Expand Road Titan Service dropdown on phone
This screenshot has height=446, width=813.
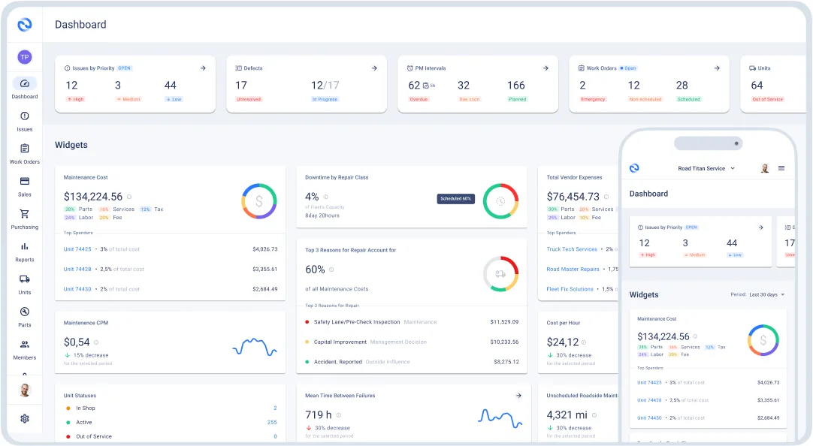coord(707,168)
